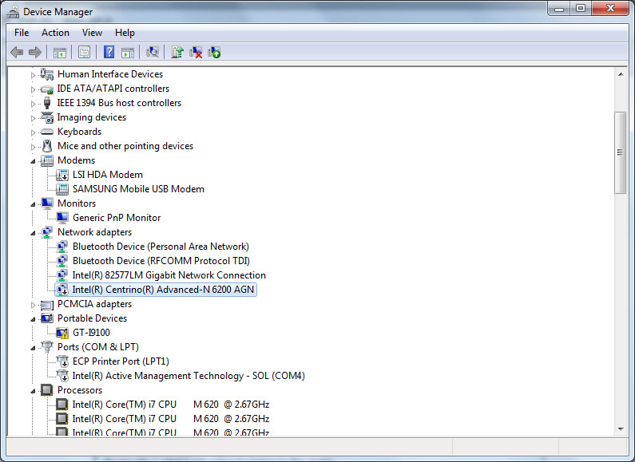Click Scan for hardware changes icon
Image resolution: width=635 pixels, height=462 pixels.
pyautogui.click(x=153, y=52)
